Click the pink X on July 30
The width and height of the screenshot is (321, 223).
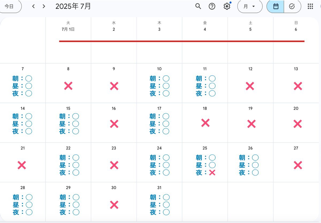tap(114, 205)
